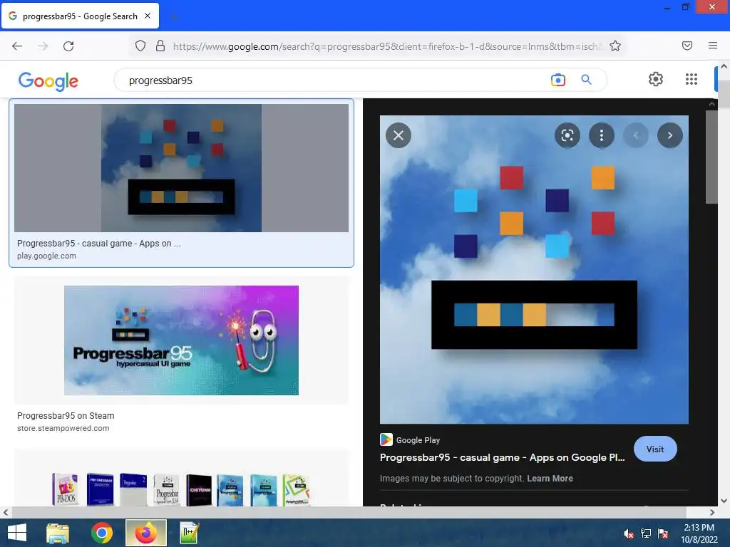
Task: Open Action Center flag tray icon
Action: (663, 533)
